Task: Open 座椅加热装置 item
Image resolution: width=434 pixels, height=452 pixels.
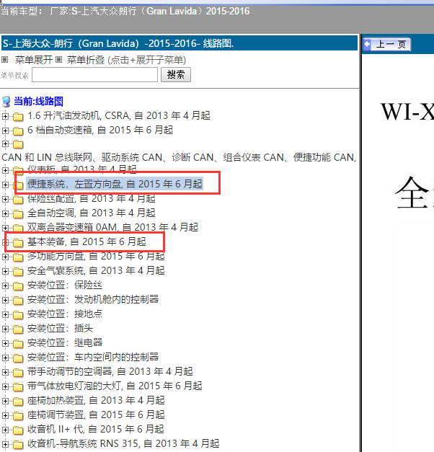Action: (96, 400)
